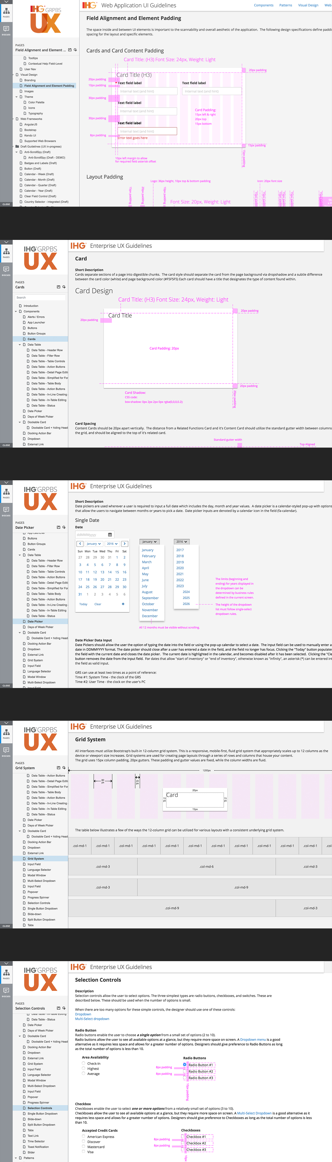Select PAGES icon in the Grid System screenshot
The height and width of the screenshot is (1162, 332).
pyautogui.click(x=6, y=734)
